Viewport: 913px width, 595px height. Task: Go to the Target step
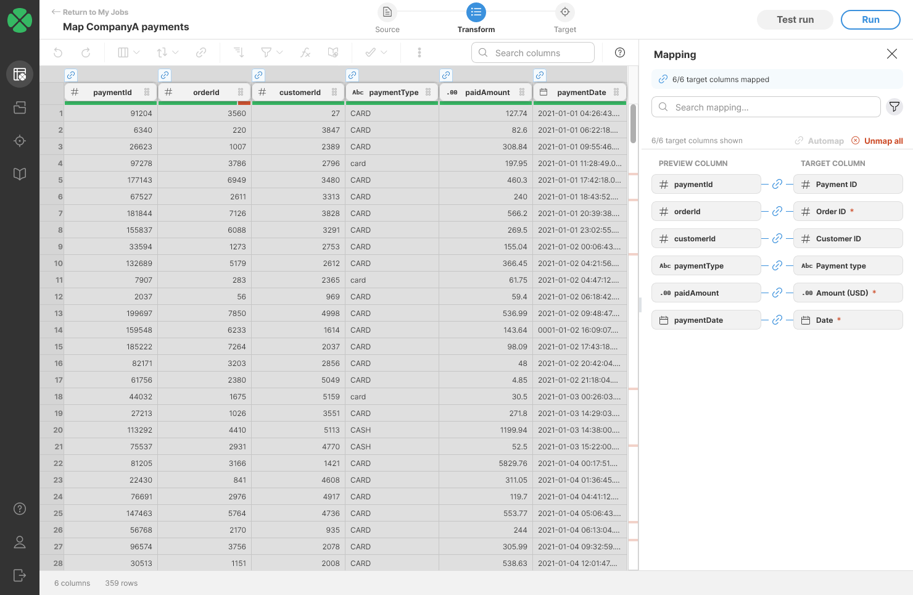564,19
